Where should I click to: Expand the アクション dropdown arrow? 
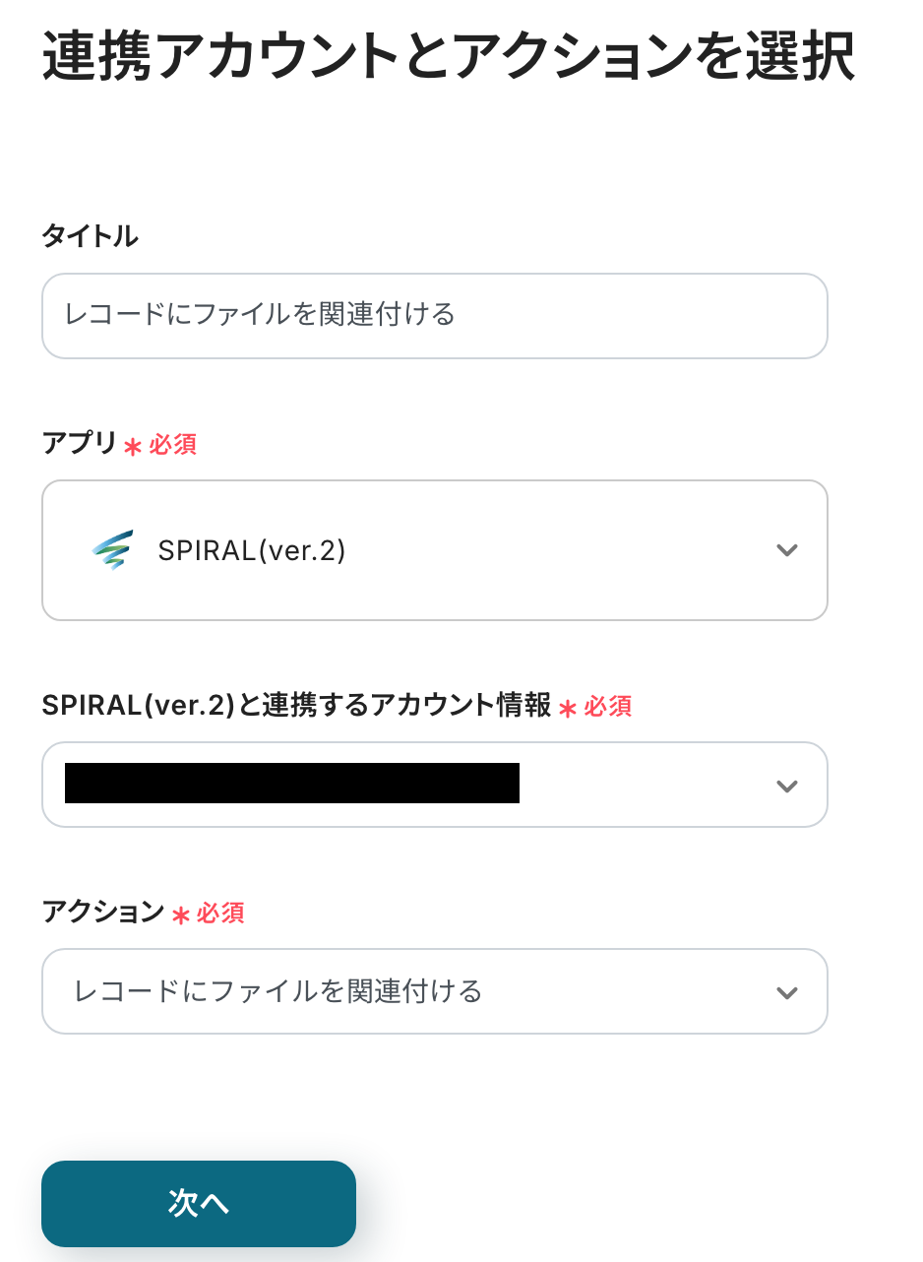coord(786,992)
